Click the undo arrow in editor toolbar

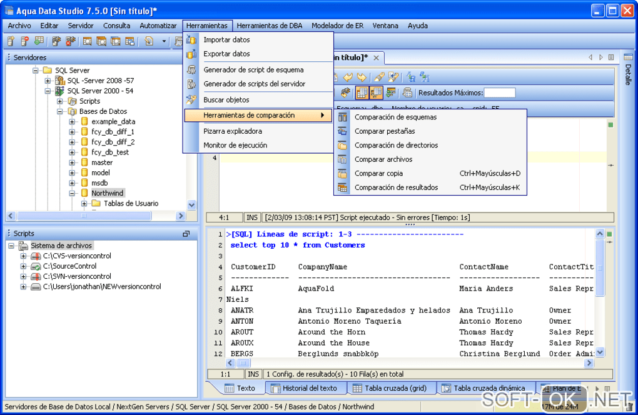point(348,77)
